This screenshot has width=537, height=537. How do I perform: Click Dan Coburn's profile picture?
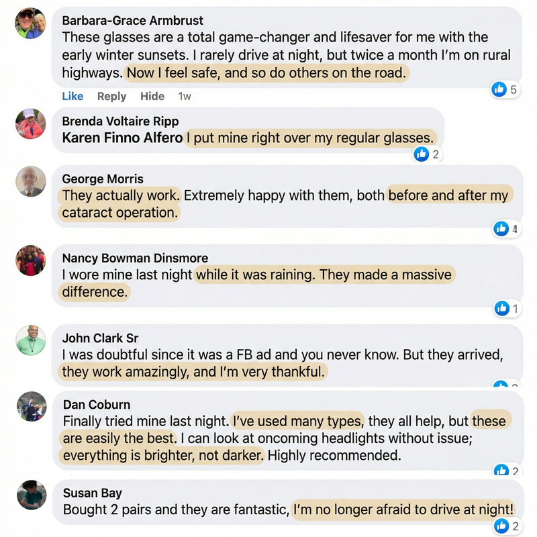[31, 406]
